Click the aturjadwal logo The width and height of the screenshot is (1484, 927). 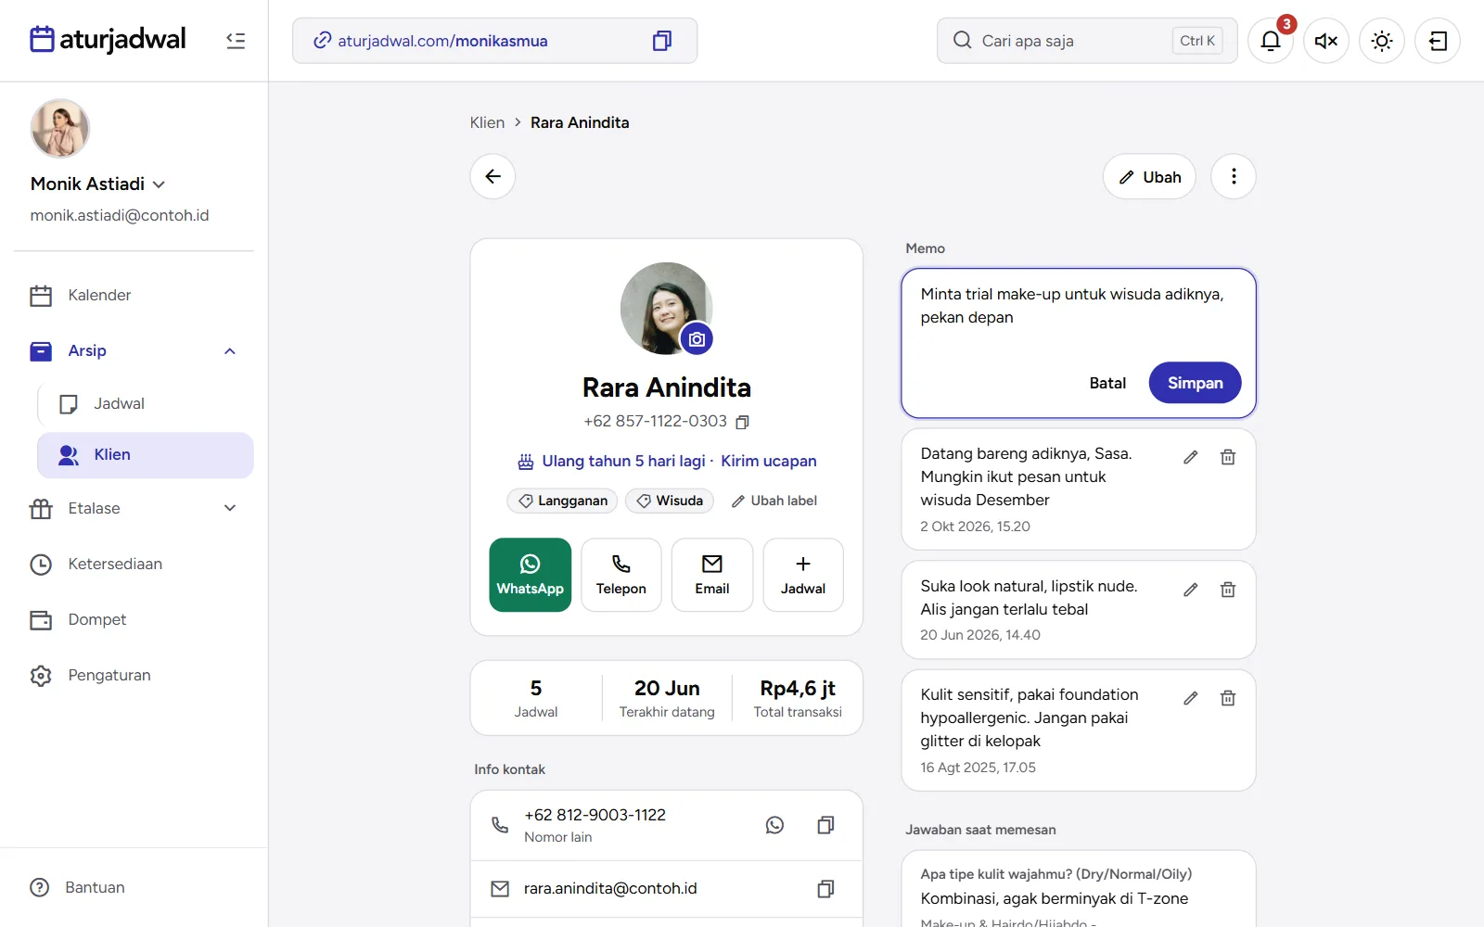coord(108,39)
